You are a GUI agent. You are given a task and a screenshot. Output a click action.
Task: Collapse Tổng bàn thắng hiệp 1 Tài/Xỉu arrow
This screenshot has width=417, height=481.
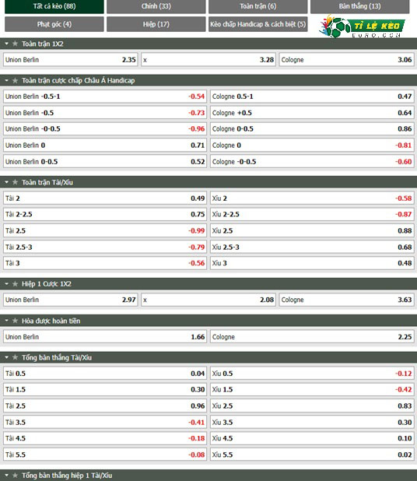click(6, 476)
